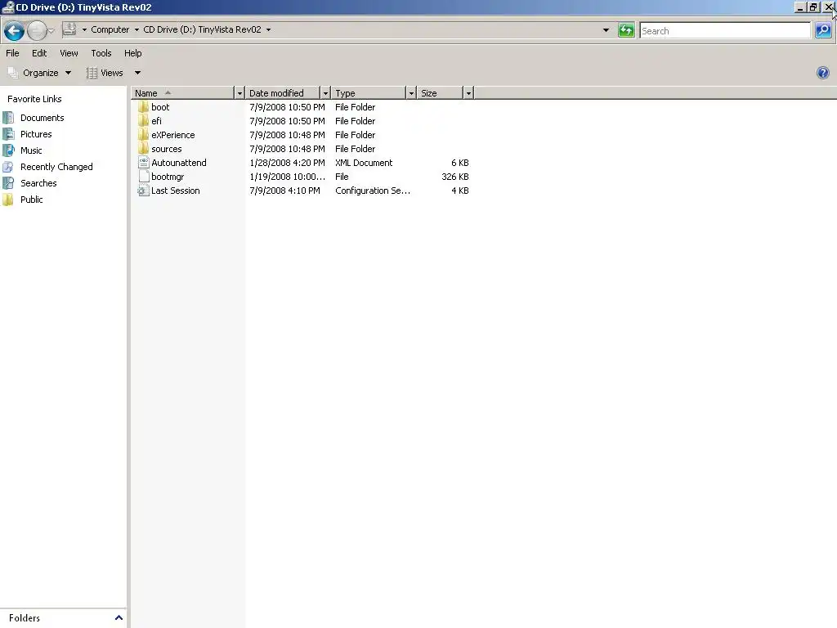Select the Computer breadcrumb in address bar

(110, 30)
